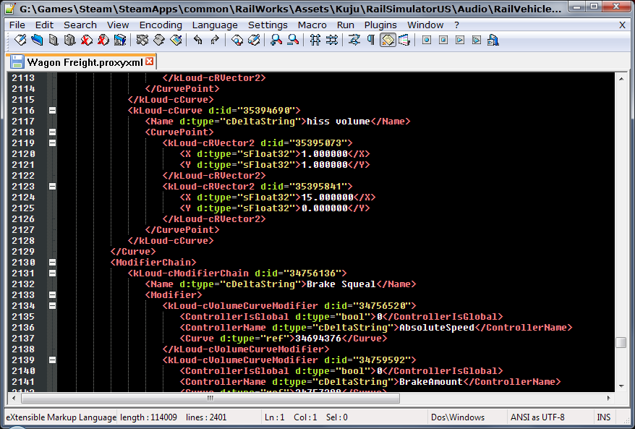Click the Undo arrow icon
The width and height of the screenshot is (635, 429).
197,40
